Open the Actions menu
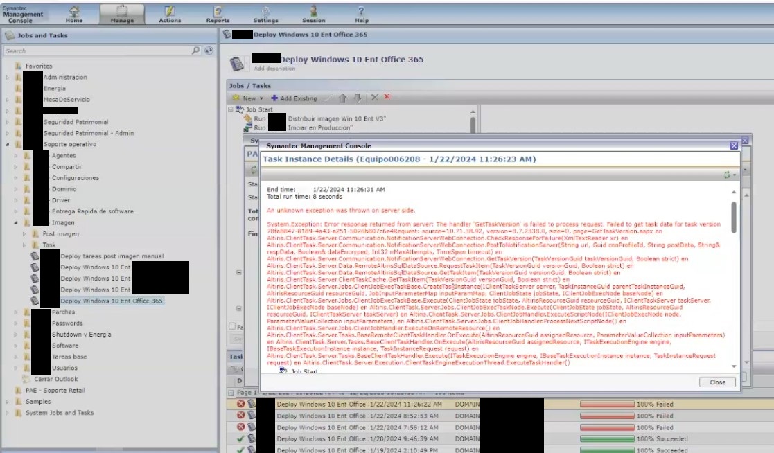Screen dimensions: 774x453 tap(170, 14)
